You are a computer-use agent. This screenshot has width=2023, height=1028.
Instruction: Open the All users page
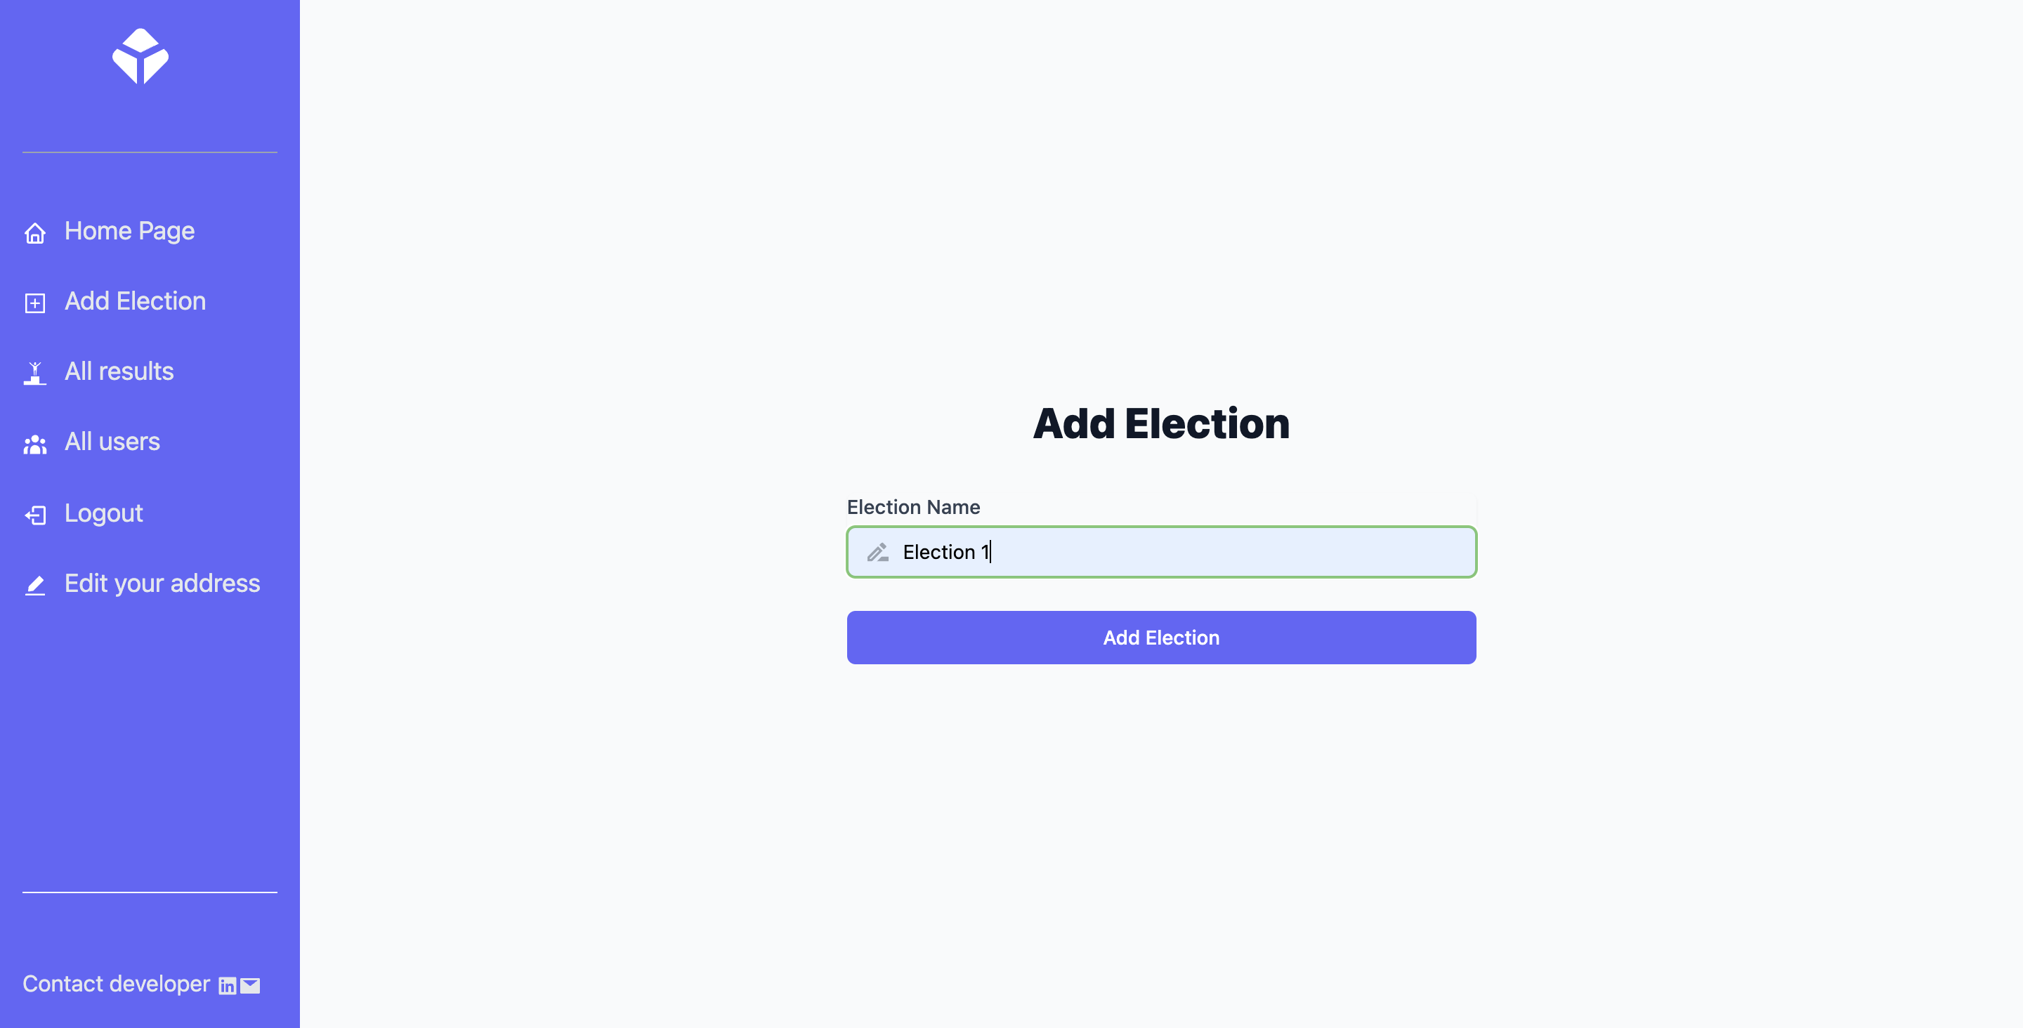click(112, 442)
